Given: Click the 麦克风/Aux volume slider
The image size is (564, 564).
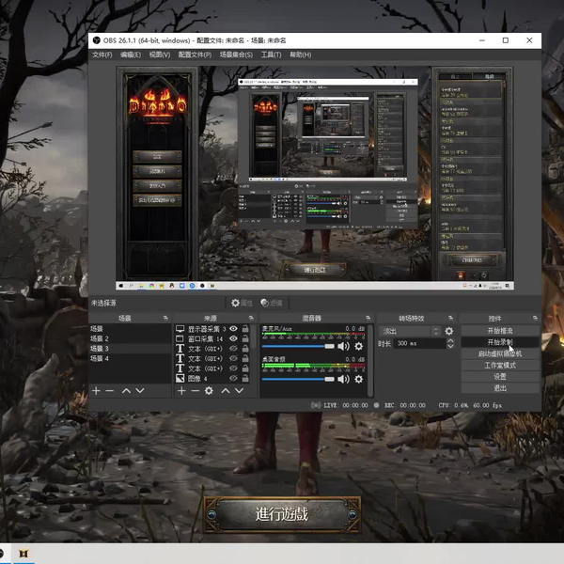Looking at the screenshot, I should tap(298, 346).
